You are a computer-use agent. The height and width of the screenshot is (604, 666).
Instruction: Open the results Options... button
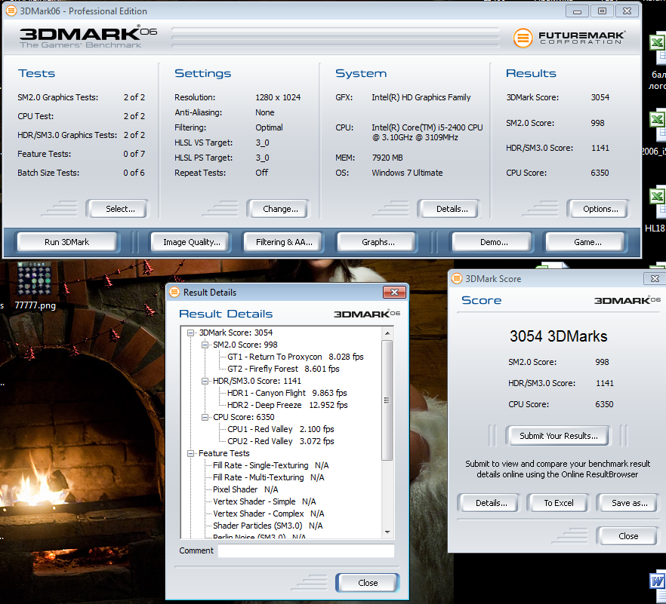click(x=599, y=209)
